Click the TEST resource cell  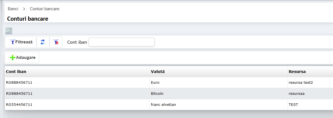(293, 104)
